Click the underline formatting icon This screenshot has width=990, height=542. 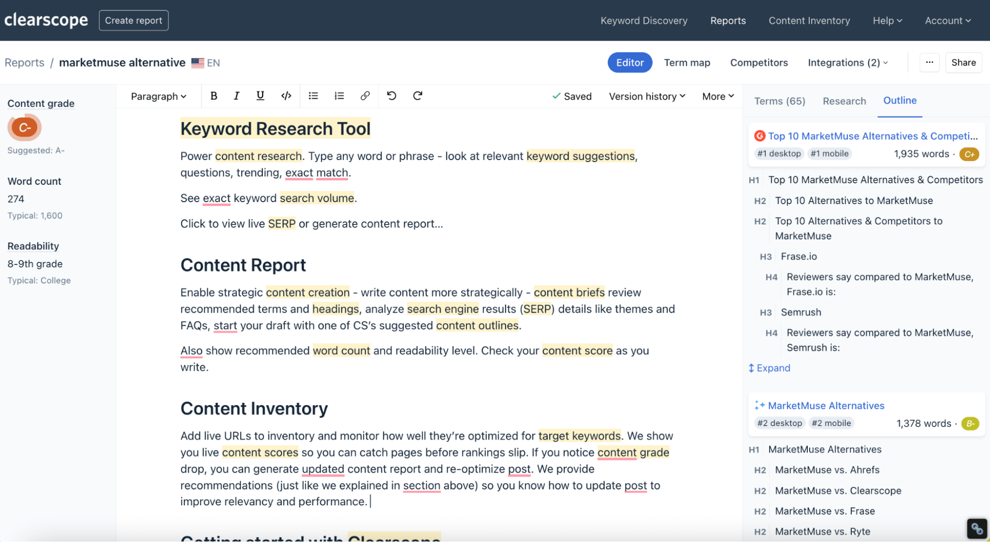[x=260, y=96]
